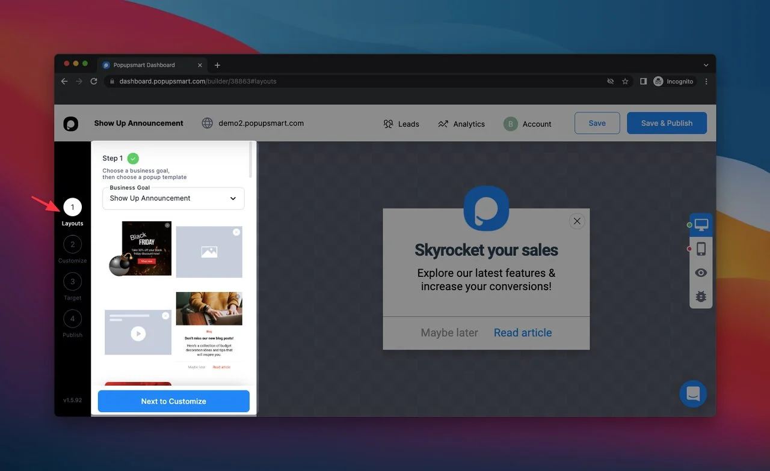Close the popup with X icon

[576, 221]
